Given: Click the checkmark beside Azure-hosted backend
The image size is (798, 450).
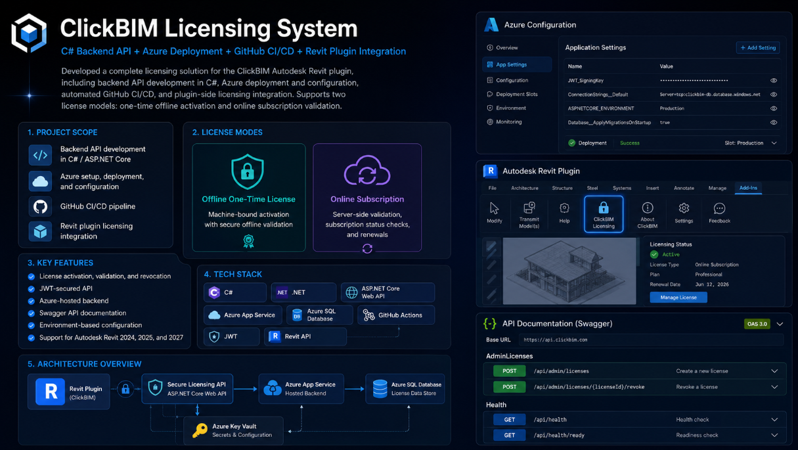Looking at the screenshot, I should 31,301.
